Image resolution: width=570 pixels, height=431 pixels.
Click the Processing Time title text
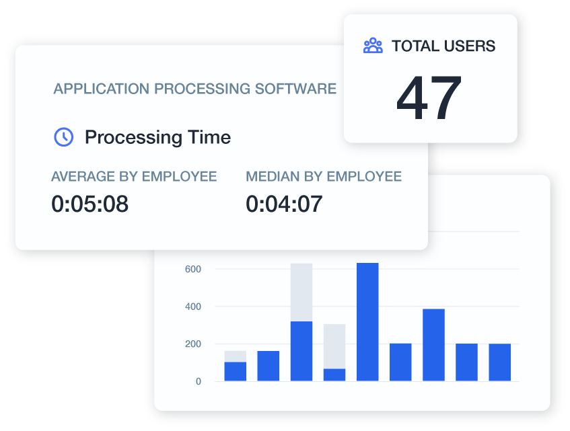coord(157,138)
